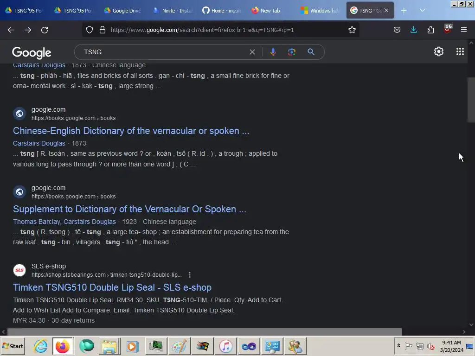Click the TSNG Google search input field
The width and height of the screenshot is (475, 356).
(164, 52)
